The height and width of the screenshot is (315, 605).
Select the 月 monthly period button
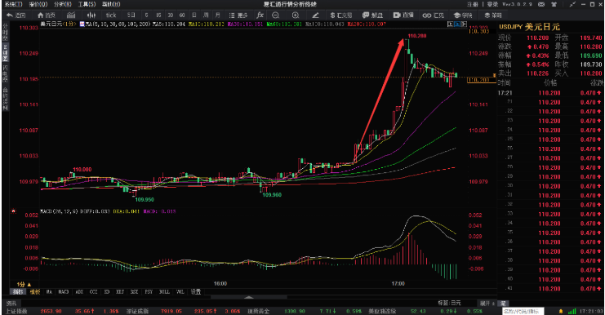click(218, 15)
